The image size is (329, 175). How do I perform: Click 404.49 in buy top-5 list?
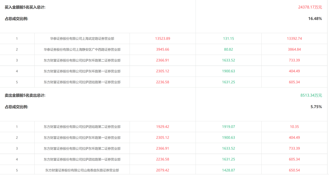[294, 71]
